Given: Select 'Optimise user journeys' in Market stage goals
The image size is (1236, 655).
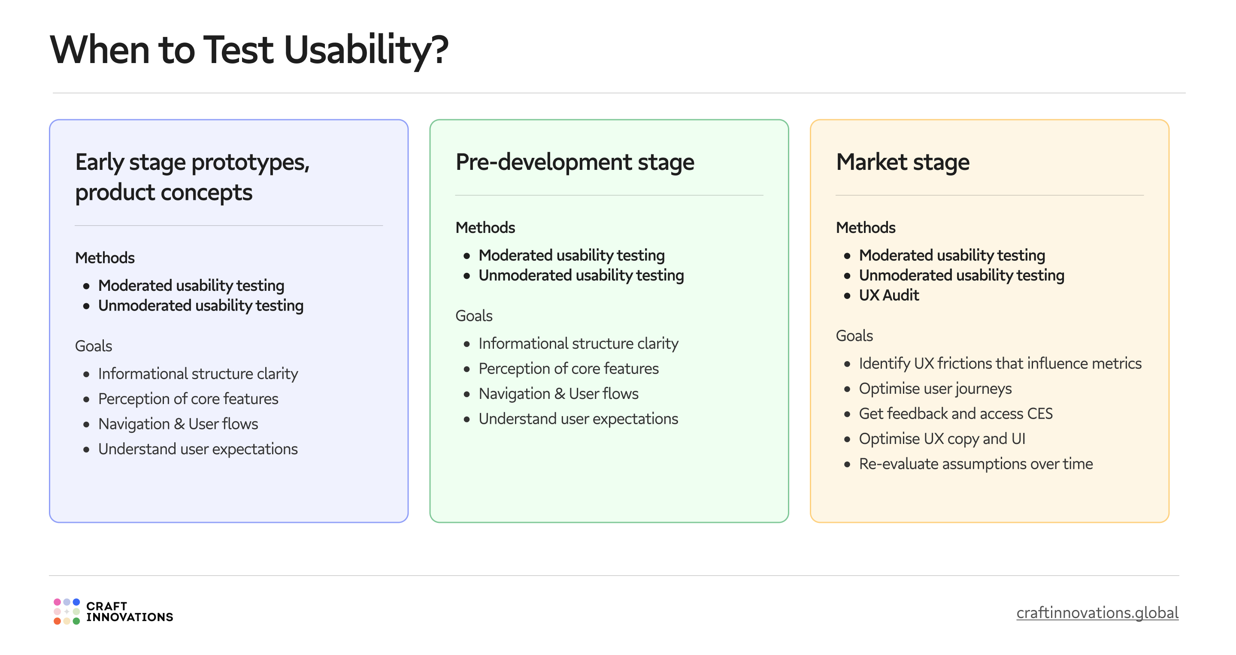Looking at the screenshot, I should (935, 388).
